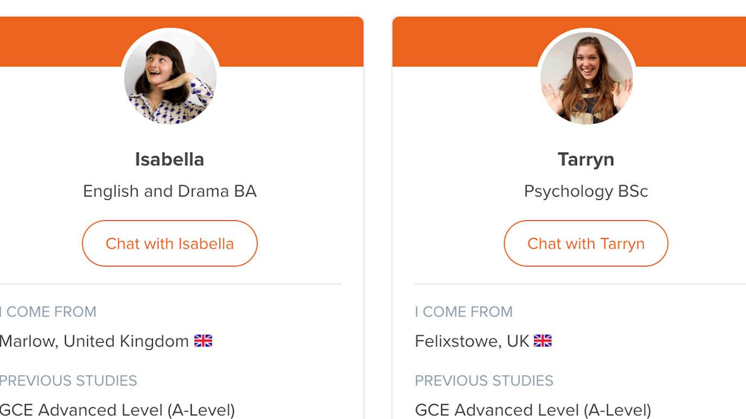Click PREVIOUS STUDIES on Tarryn's card
This screenshot has height=419, width=746.
484,381
